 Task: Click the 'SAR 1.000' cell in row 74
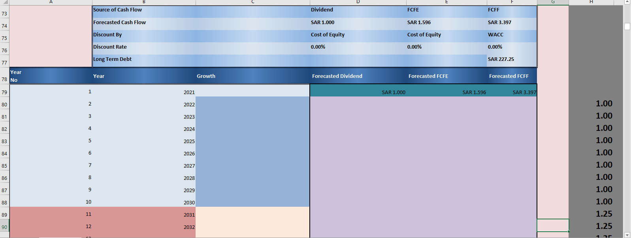358,24
